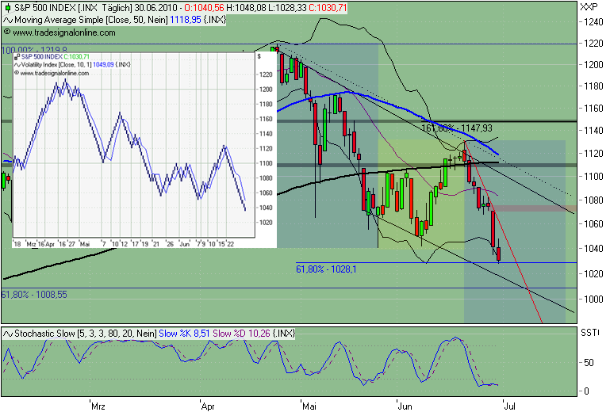The image size is (610, 412).
Task: Click the Stochastic Slow indicator wave icon
Action: point(8,334)
